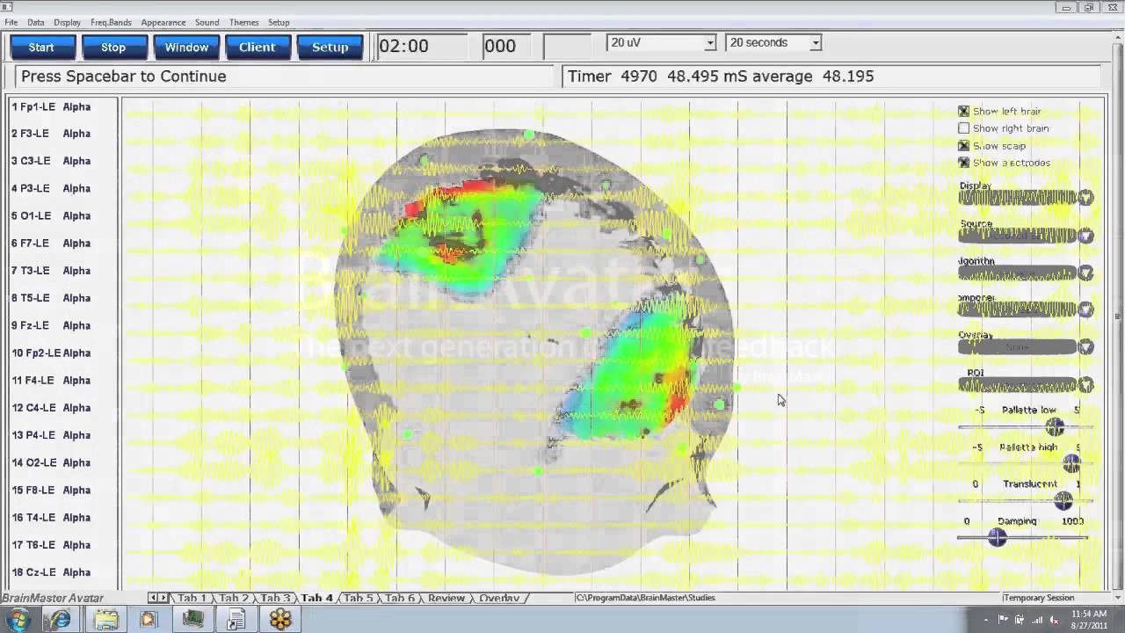Click the Stop button
The image size is (1125, 633).
click(113, 47)
